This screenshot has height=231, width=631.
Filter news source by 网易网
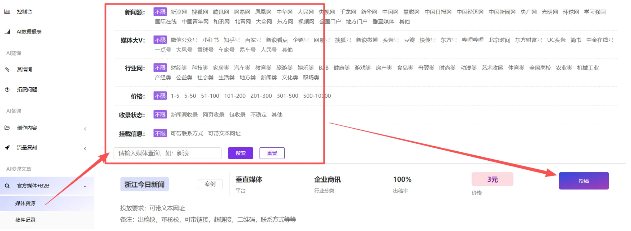coord(242,12)
